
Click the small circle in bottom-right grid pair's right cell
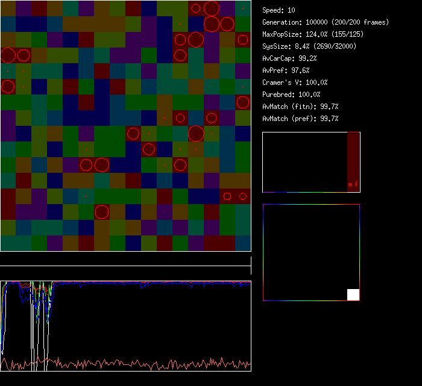point(243,196)
